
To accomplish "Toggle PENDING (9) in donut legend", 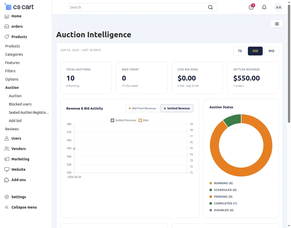I will pos(221,197).
